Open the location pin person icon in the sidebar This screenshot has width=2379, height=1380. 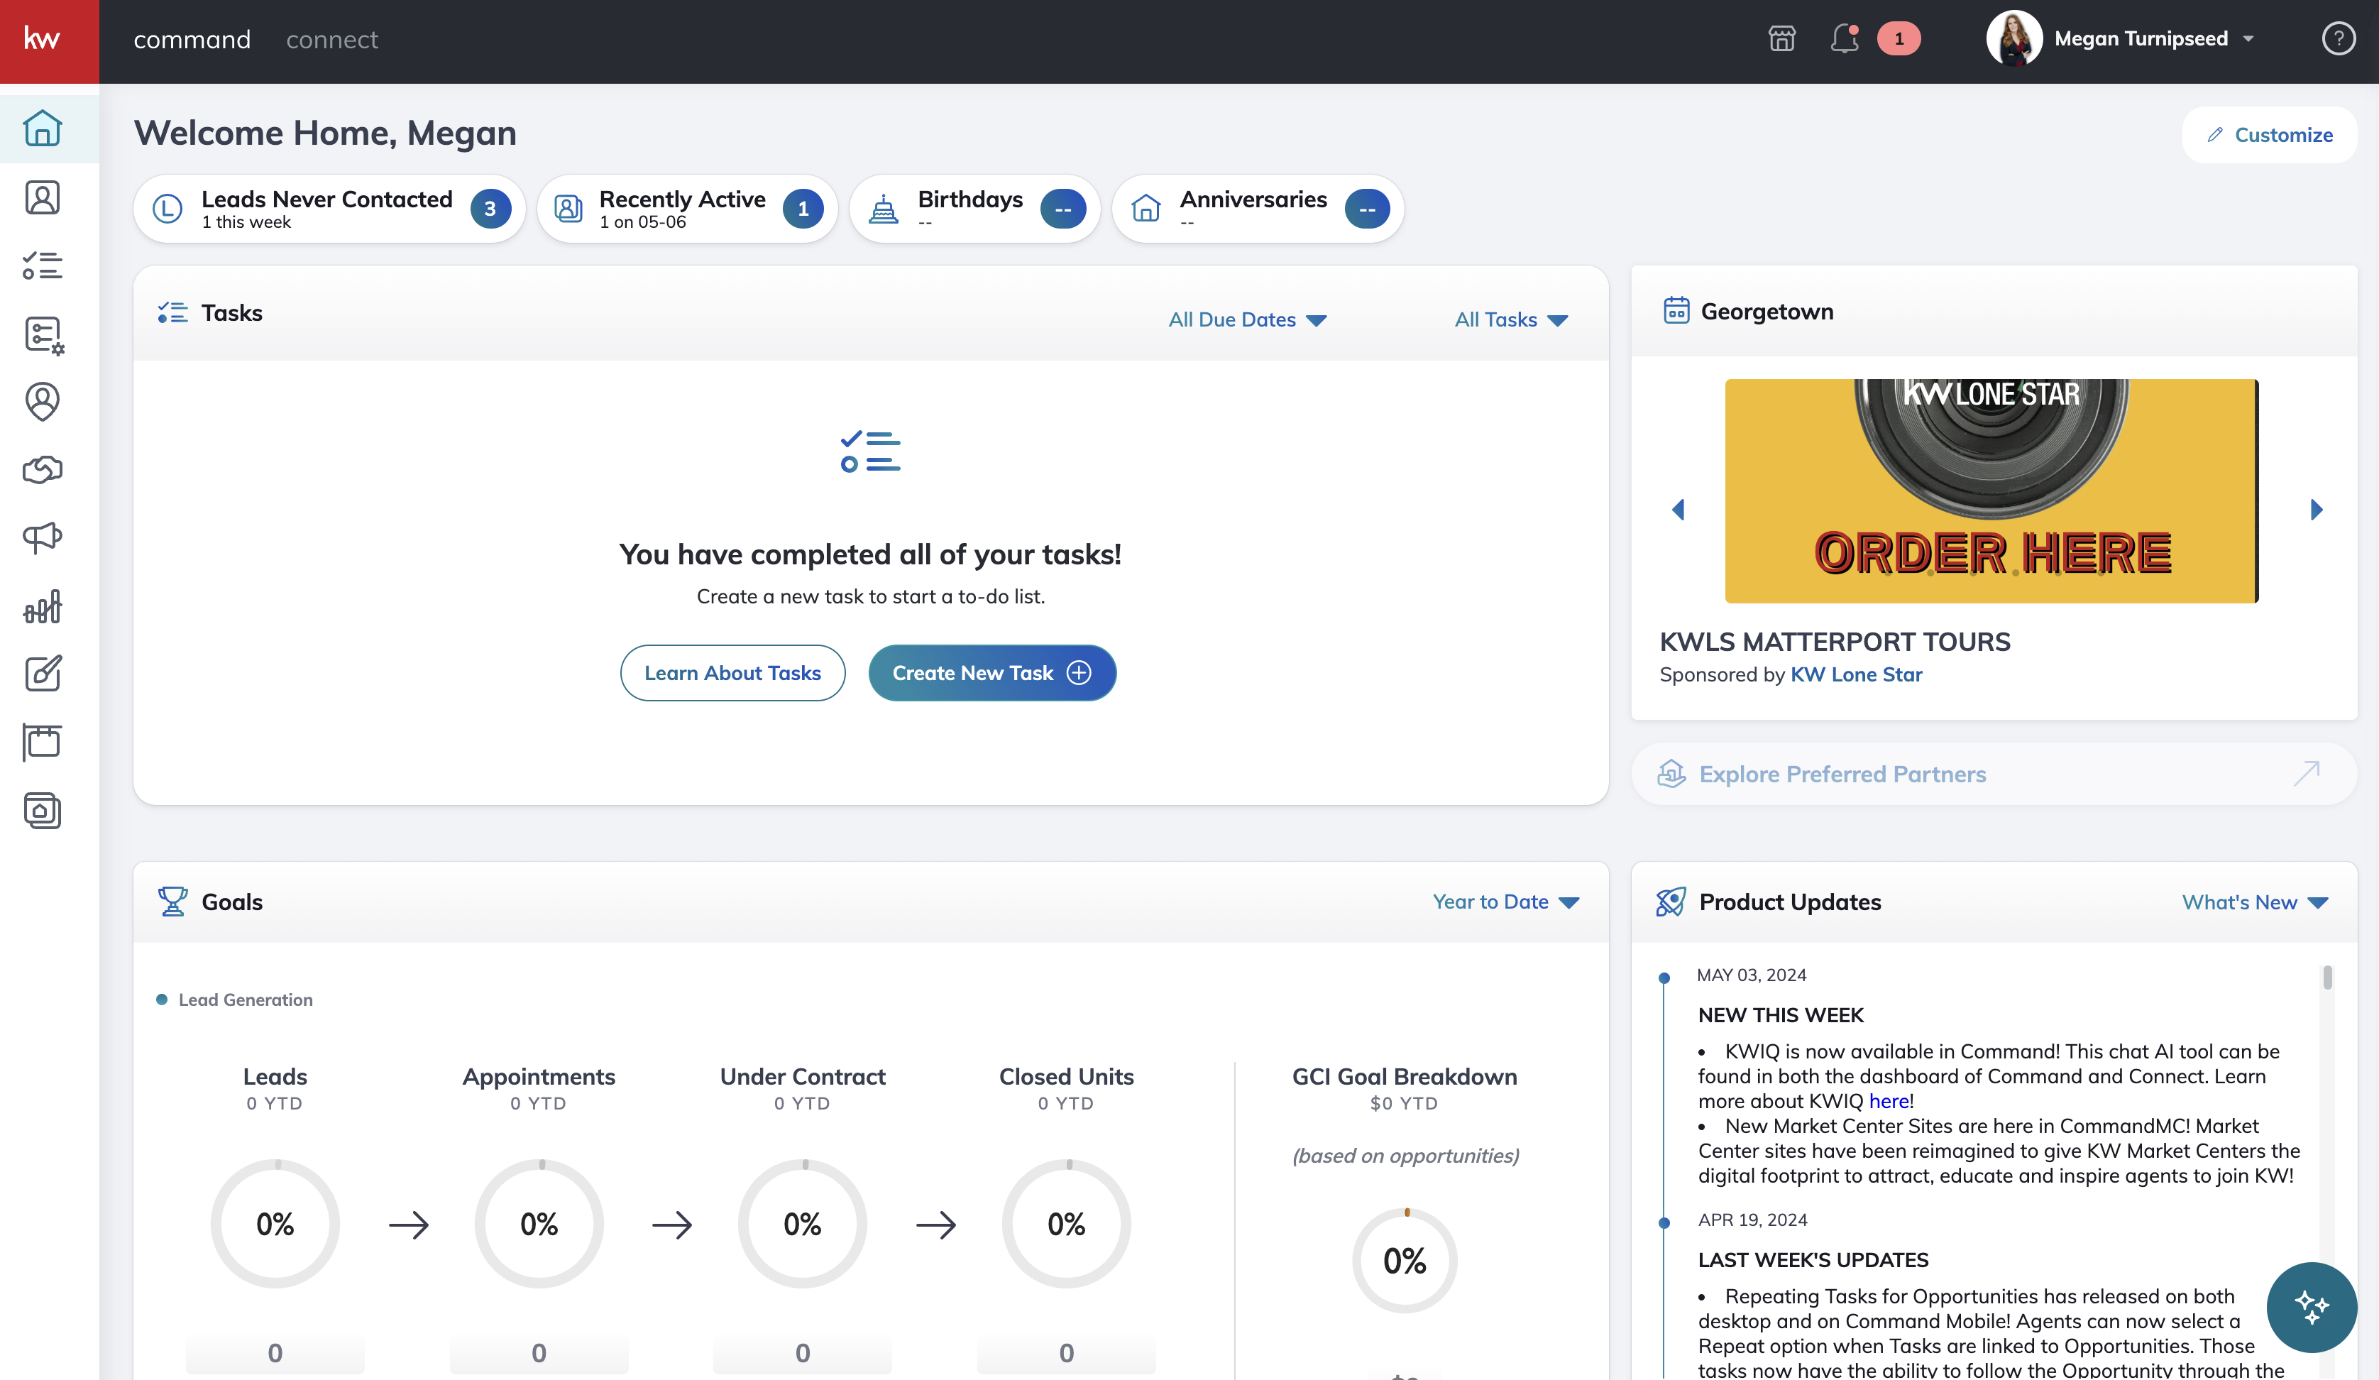click(x=43, y=402)
